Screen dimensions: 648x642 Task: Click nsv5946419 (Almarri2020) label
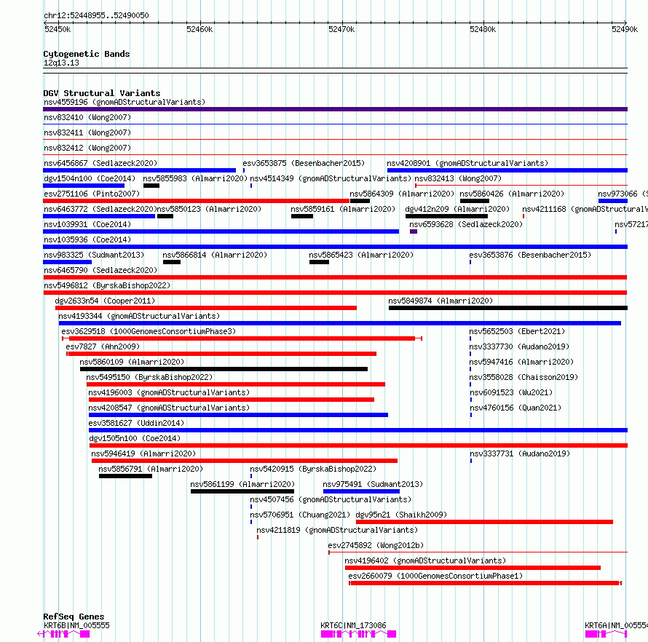point(143,453)
